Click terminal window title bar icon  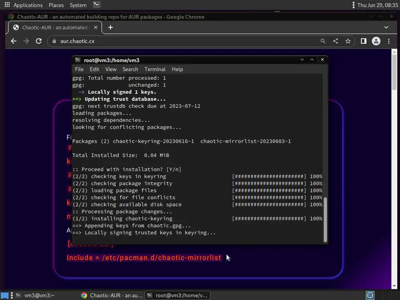(x=78, y=60)
